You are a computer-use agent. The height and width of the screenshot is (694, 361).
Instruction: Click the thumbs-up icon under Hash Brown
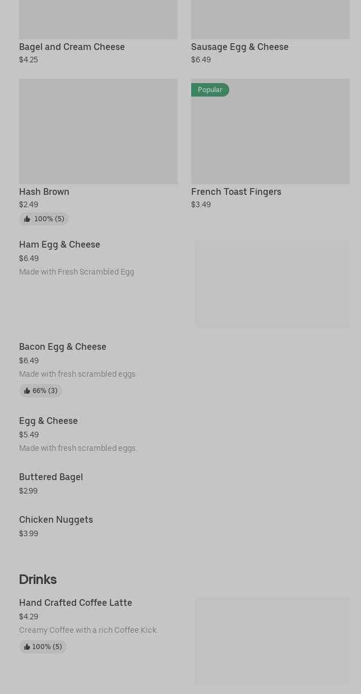[x=27, y=219]
